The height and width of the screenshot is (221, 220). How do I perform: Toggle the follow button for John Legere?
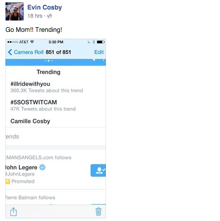pos(98,170)
